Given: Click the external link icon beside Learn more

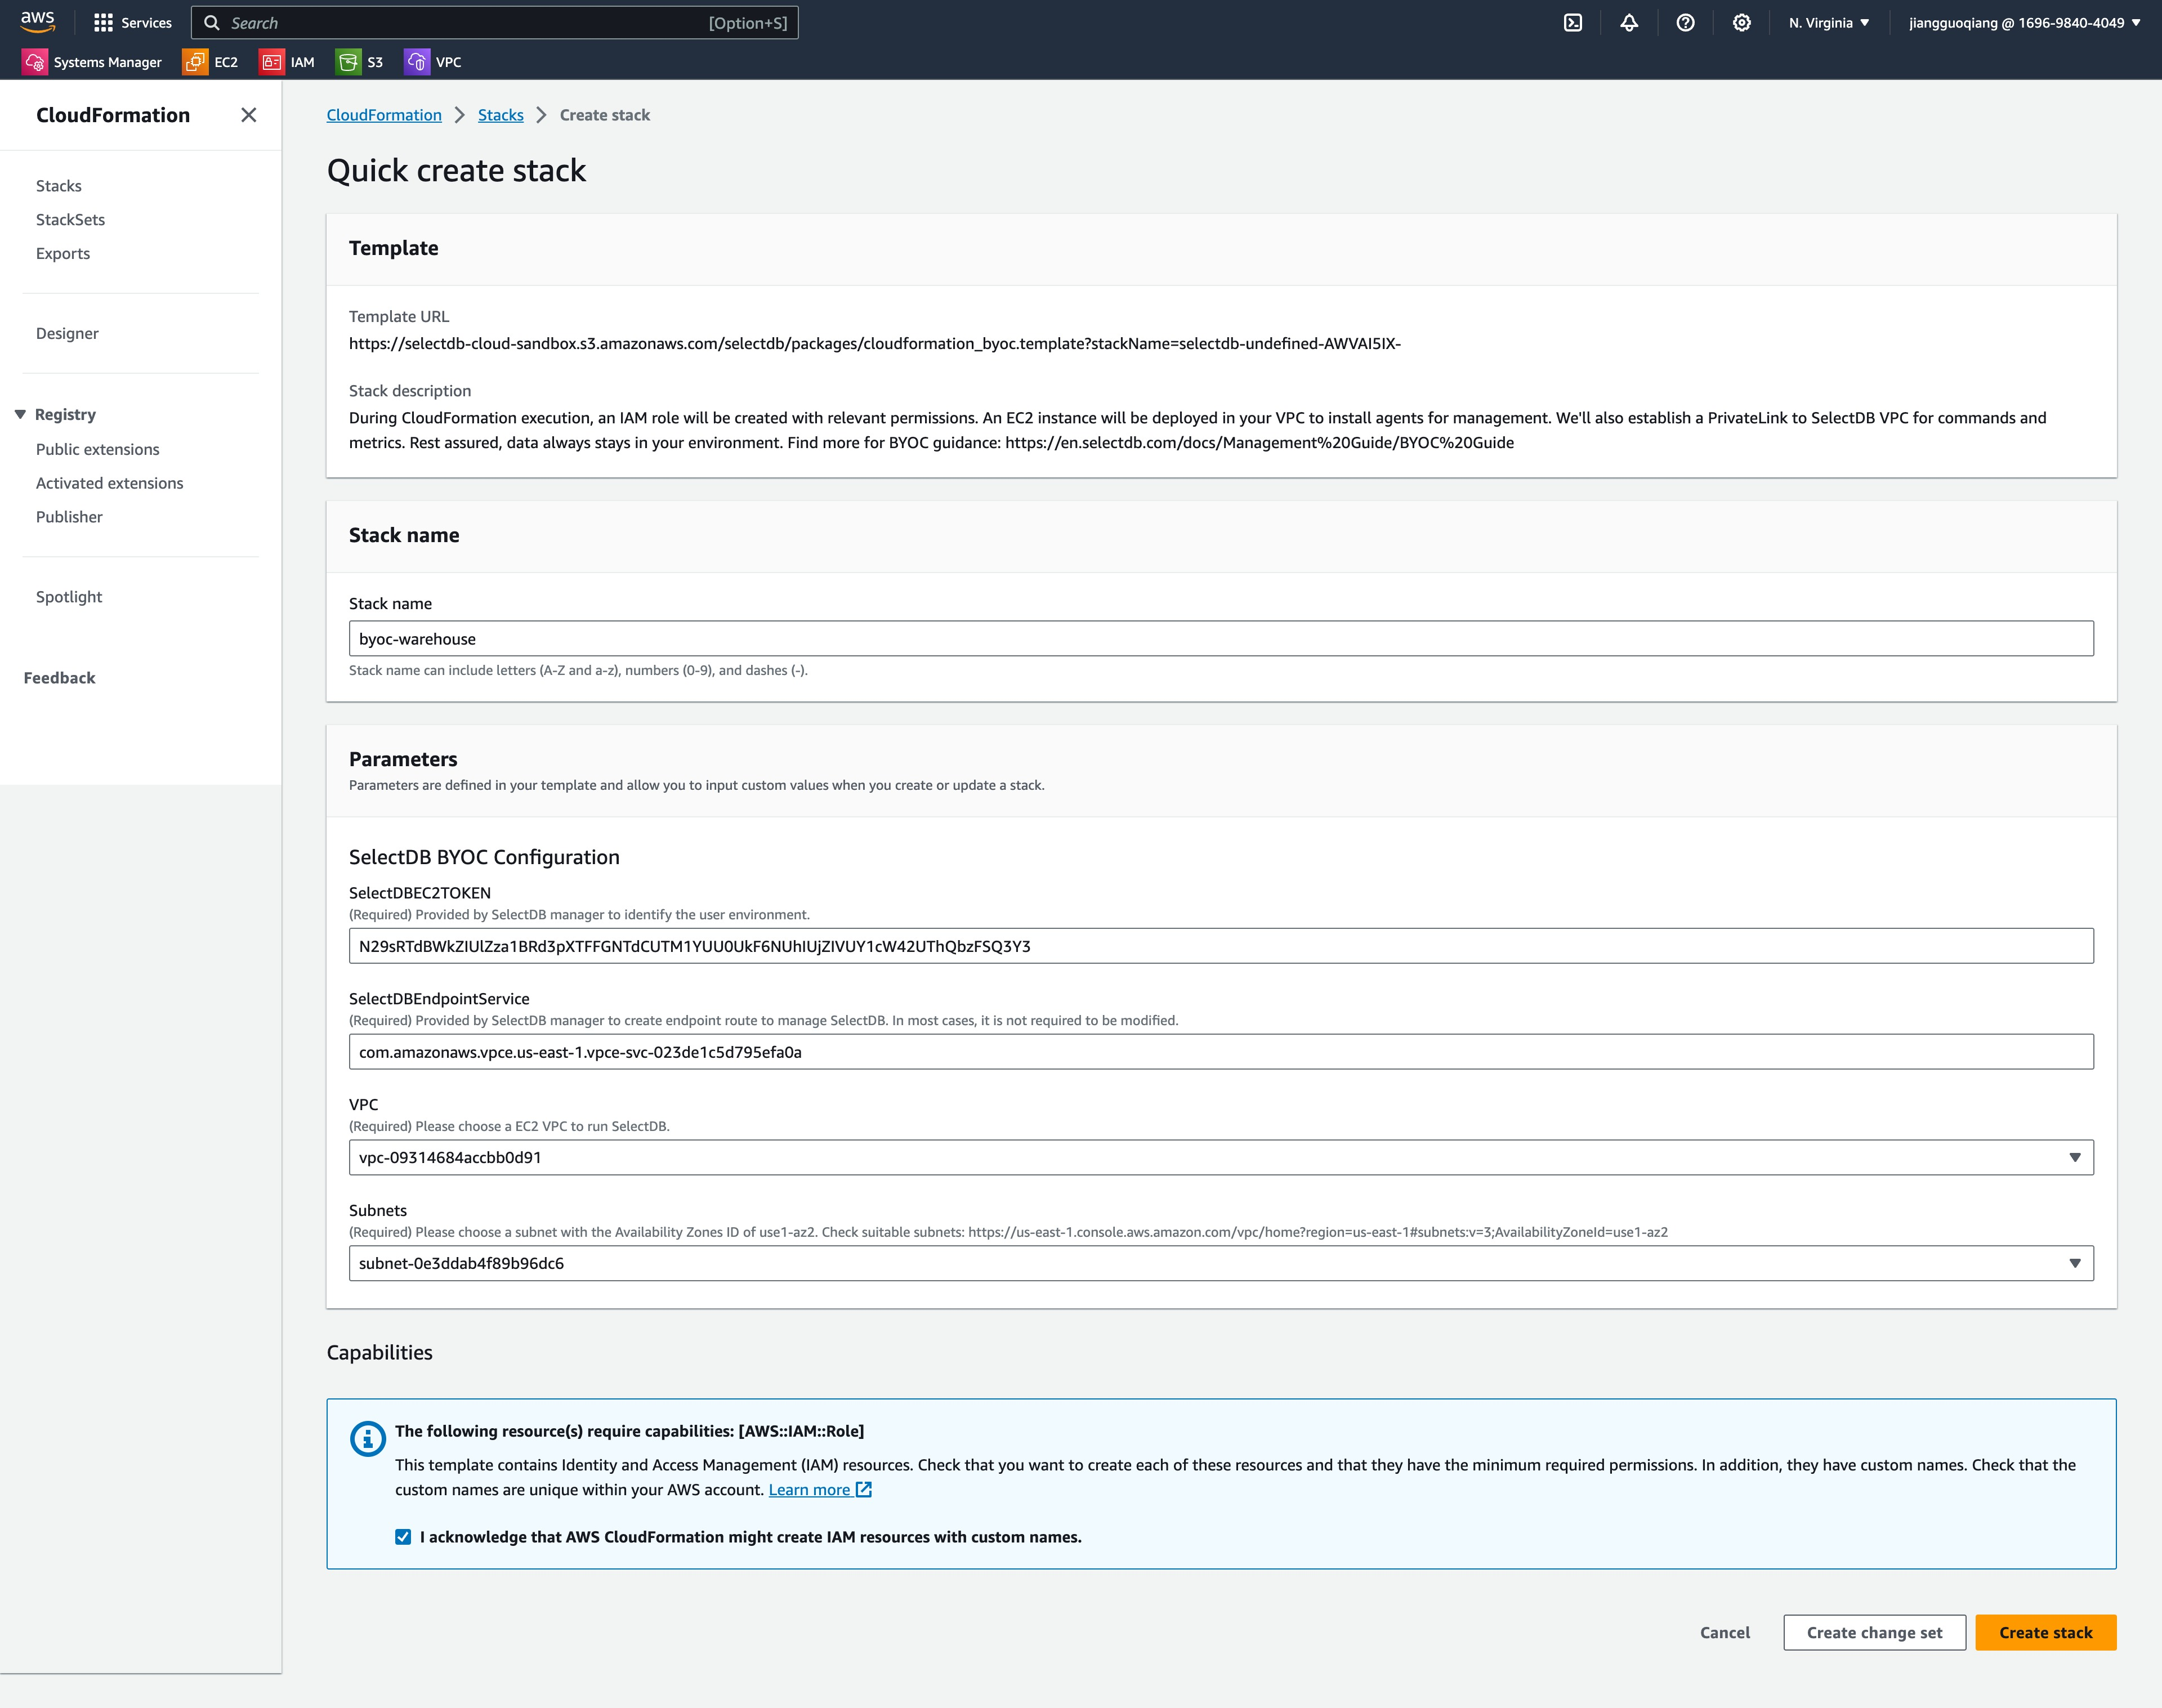Looking at the screenshot, I should pyautogui.click(x=864, y=1490).
